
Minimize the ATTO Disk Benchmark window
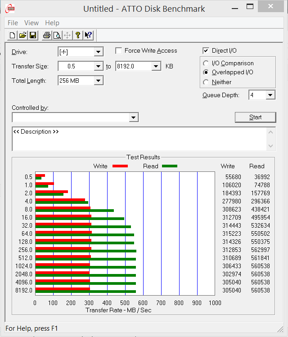[x=235, y=9]
